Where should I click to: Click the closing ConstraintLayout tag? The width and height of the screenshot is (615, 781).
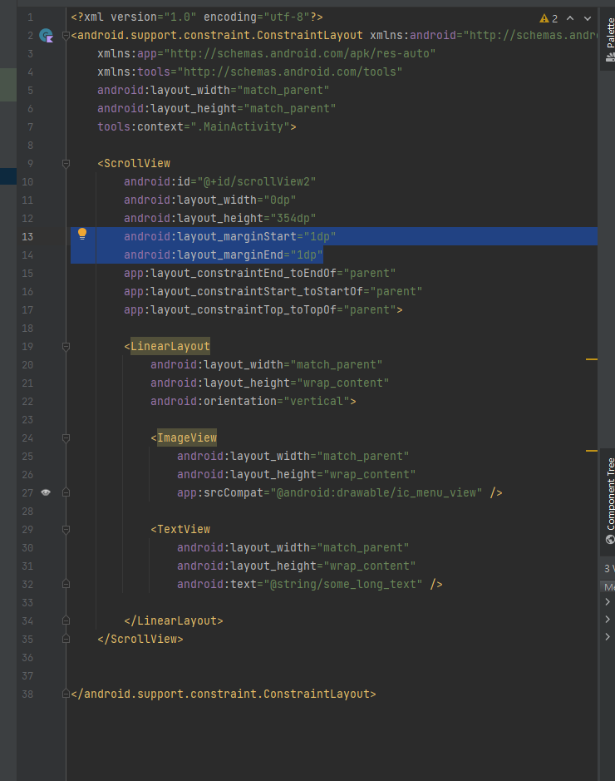coord(224,694)
